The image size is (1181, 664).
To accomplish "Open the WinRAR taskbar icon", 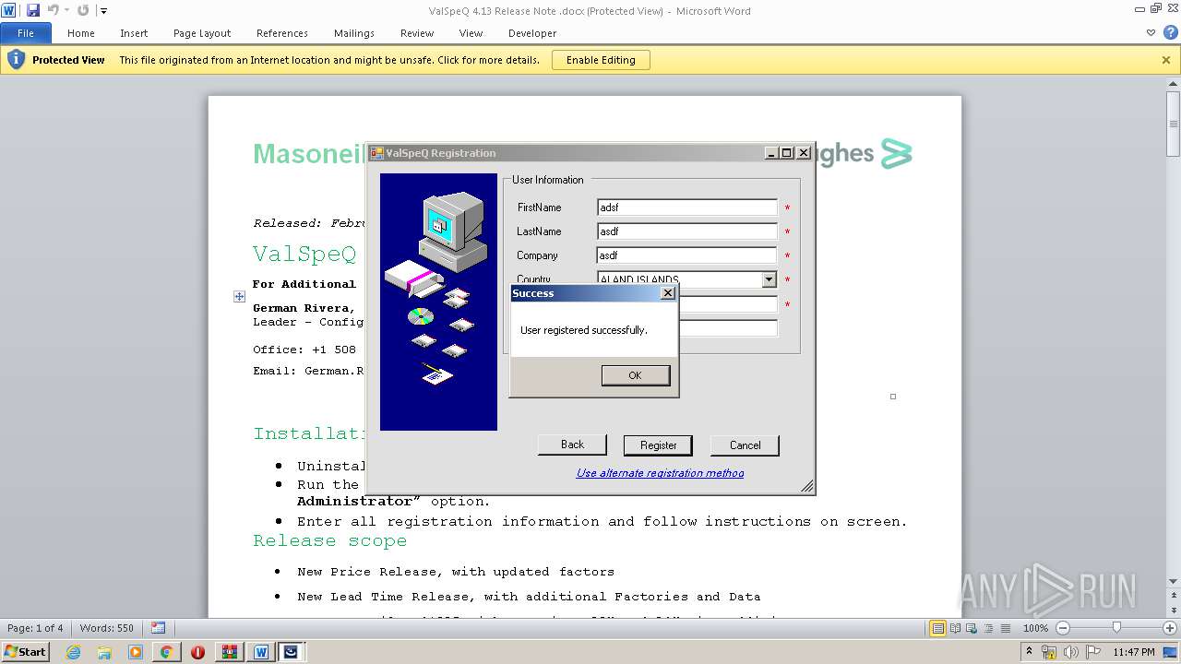I will click(x=229, y=652).
